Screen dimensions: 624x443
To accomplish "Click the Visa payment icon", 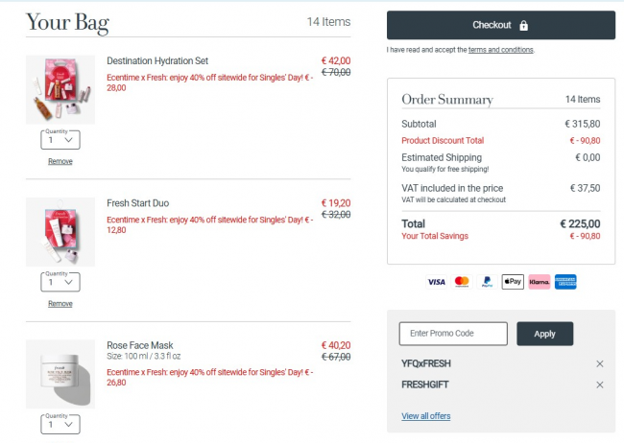I will pos(436,282).
